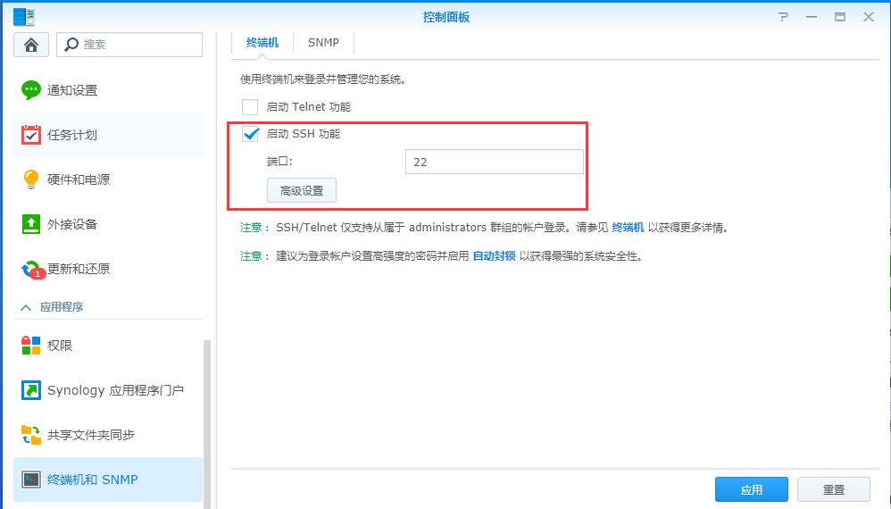Switch to the SNMP tab
The width and height of the screenshot is (891, 509).
pos(323,43)
